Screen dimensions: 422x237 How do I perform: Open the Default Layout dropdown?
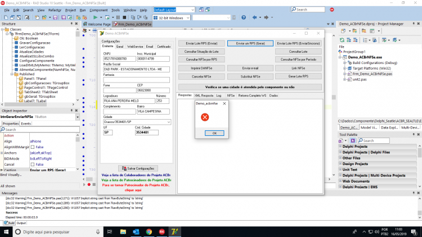click(192, 10)
